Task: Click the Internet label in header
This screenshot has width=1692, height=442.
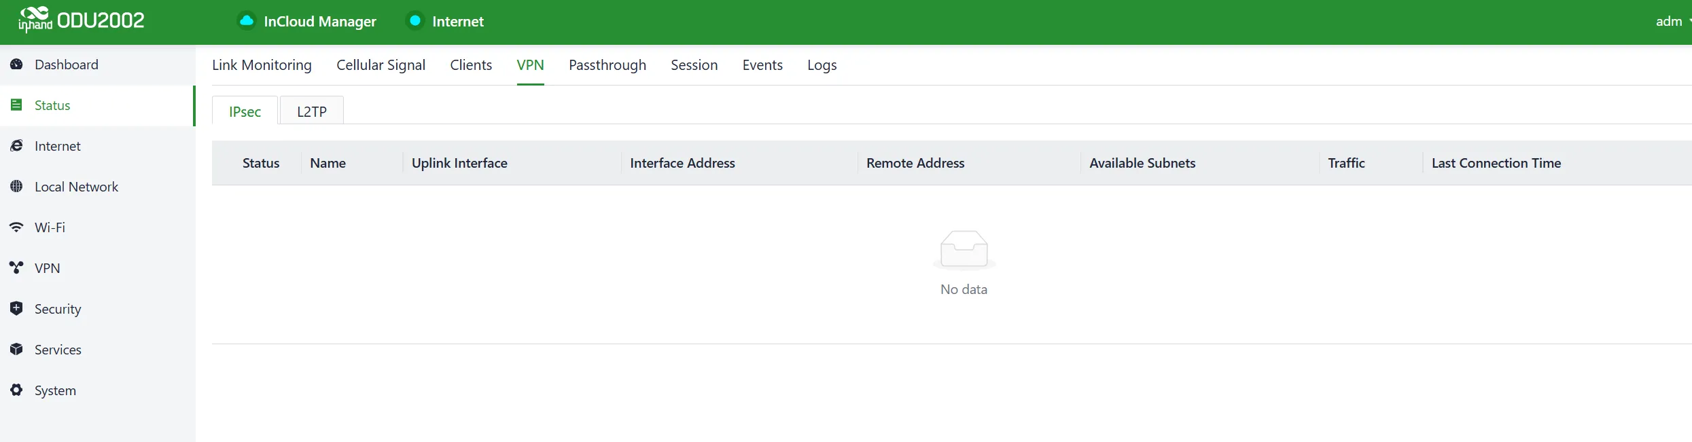Action: click(x=458, y=22)
